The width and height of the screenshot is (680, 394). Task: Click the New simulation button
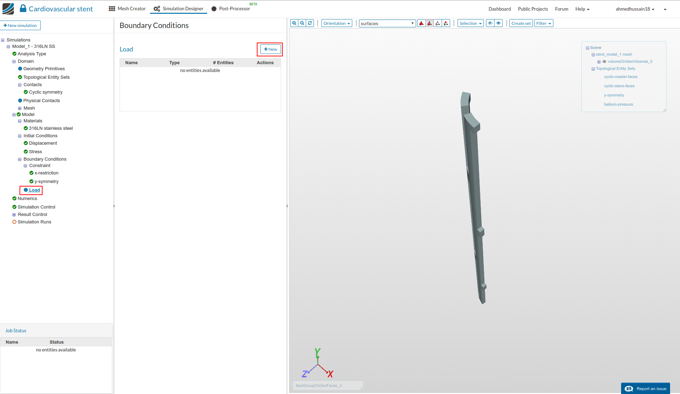[x=20, y=26]
